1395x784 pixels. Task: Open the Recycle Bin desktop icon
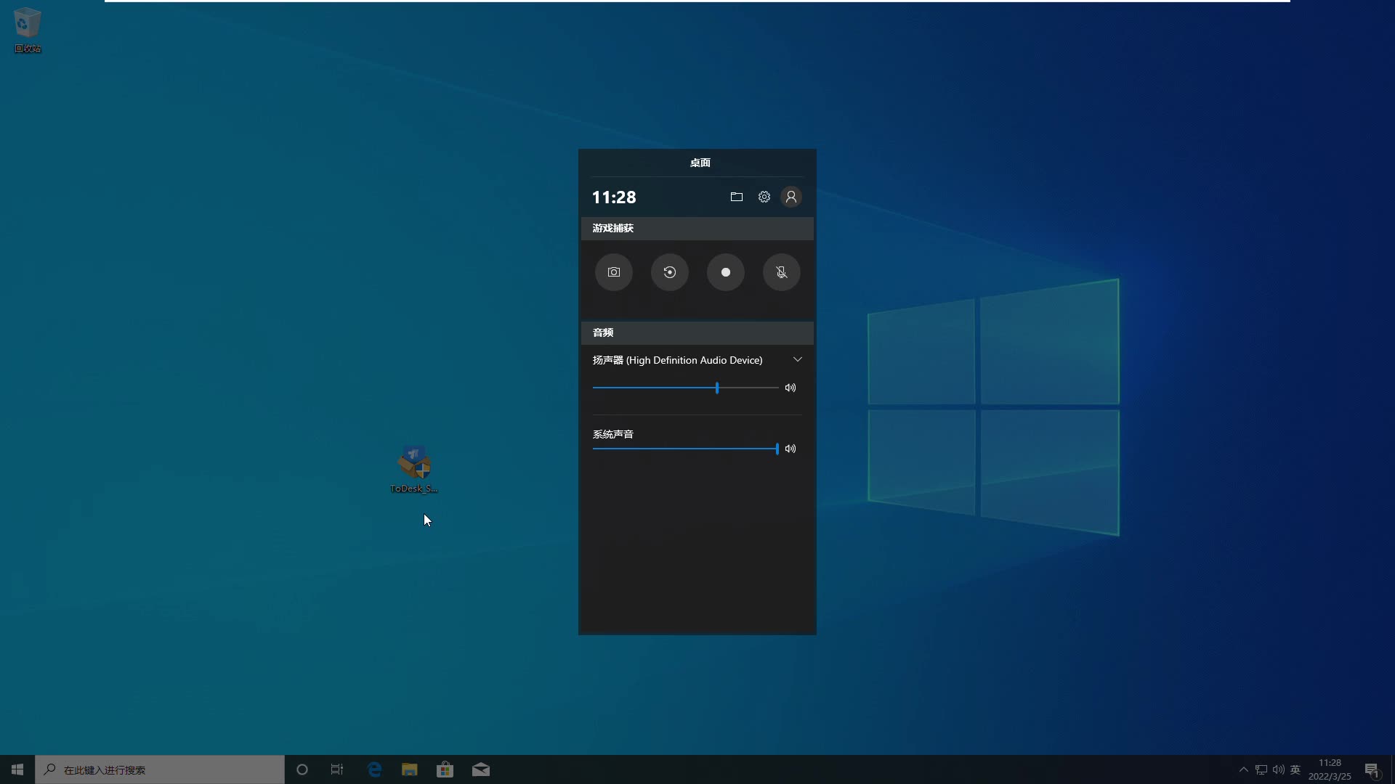[x=28, y=30]
